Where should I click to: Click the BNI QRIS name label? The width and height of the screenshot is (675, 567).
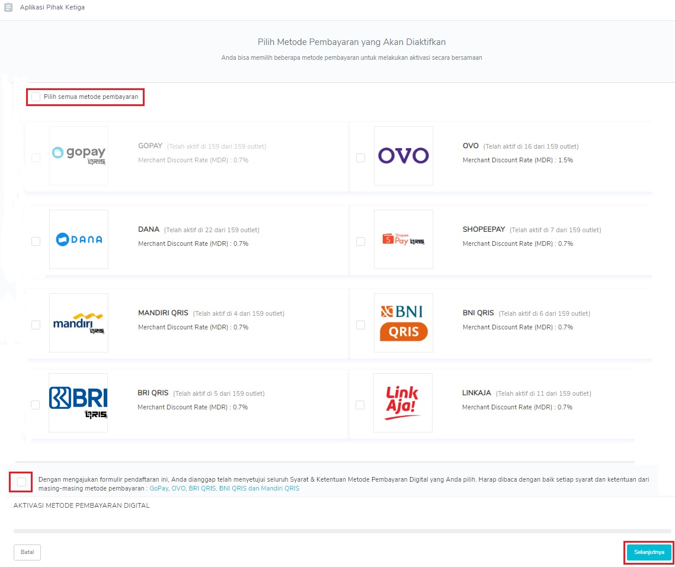pyautogui.click(x=478, y=313)
